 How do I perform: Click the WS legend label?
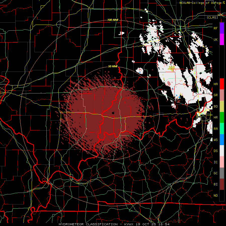coord(216,140)
